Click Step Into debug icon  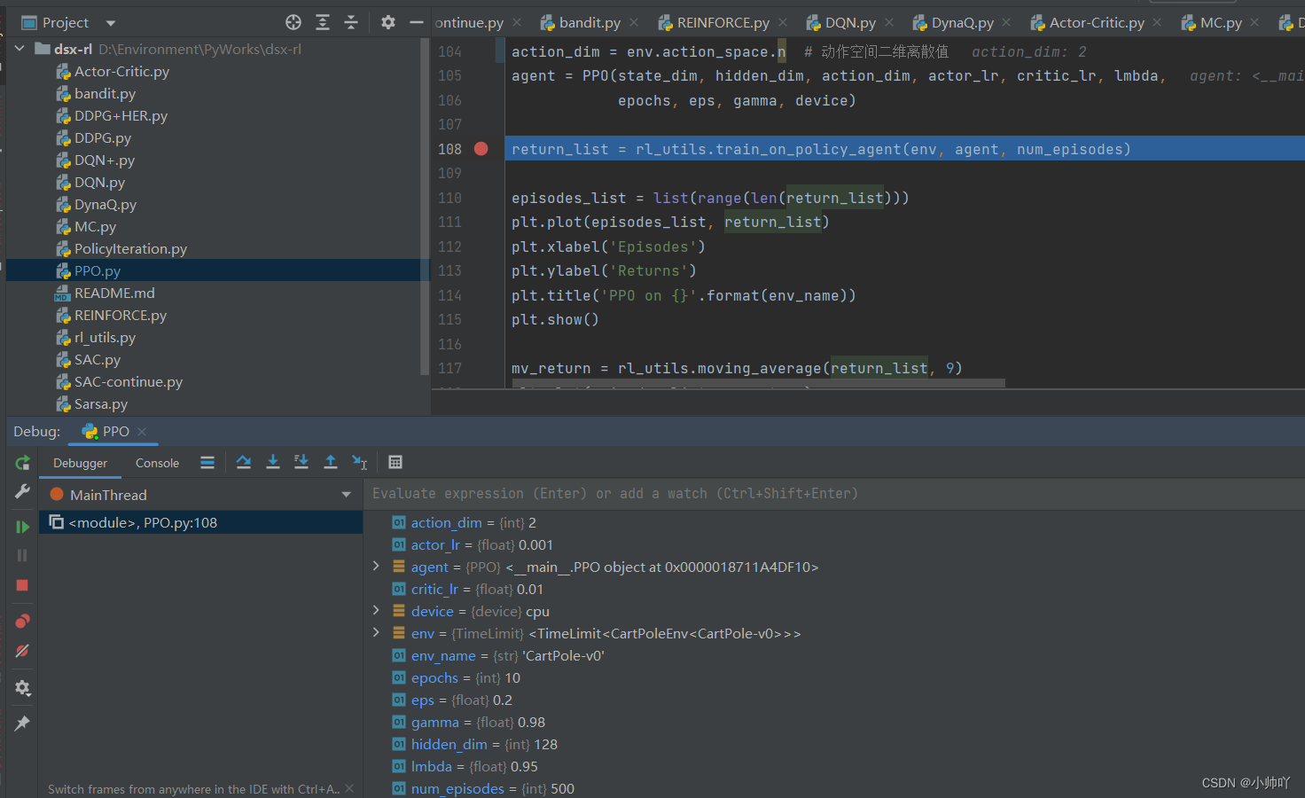273,462
